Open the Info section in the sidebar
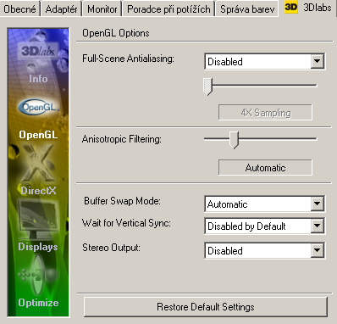The height and width of the screenshot is (324, 337). click(38, 79)
